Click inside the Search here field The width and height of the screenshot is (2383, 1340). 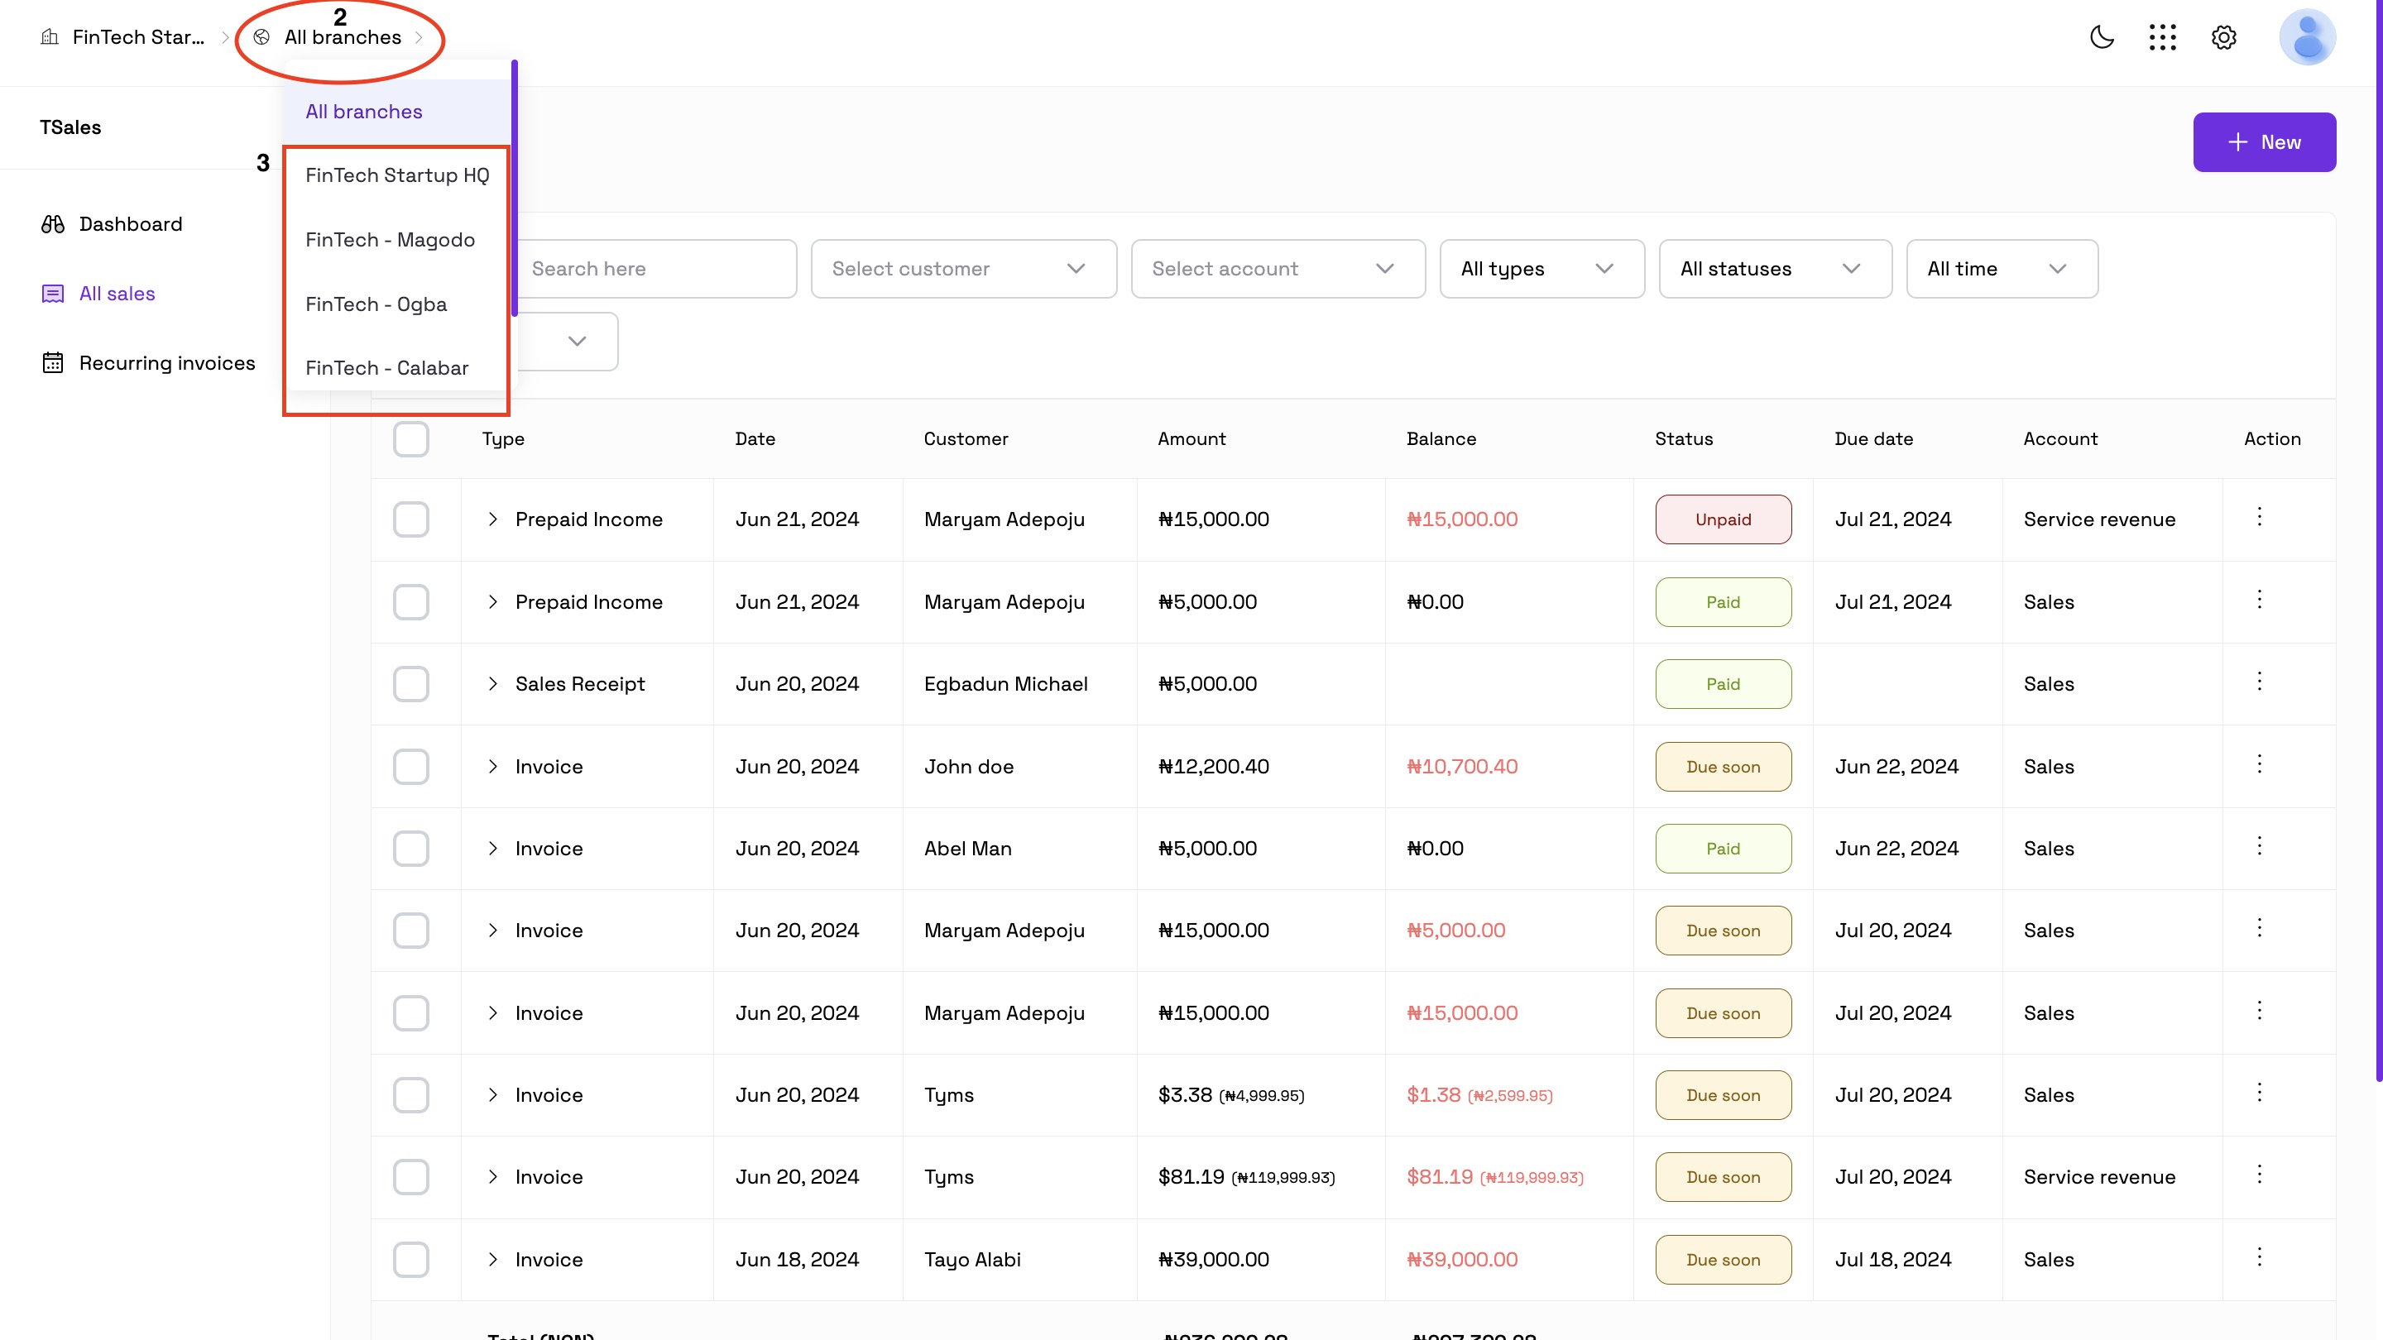(x=658, y=269)
